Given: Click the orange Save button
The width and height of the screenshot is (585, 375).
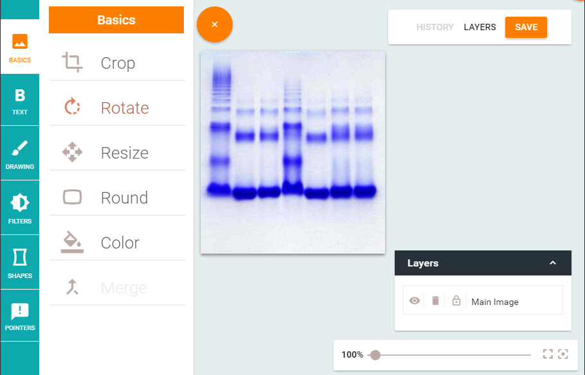Looking at the screenshot, I should click(x=526, y=27).
